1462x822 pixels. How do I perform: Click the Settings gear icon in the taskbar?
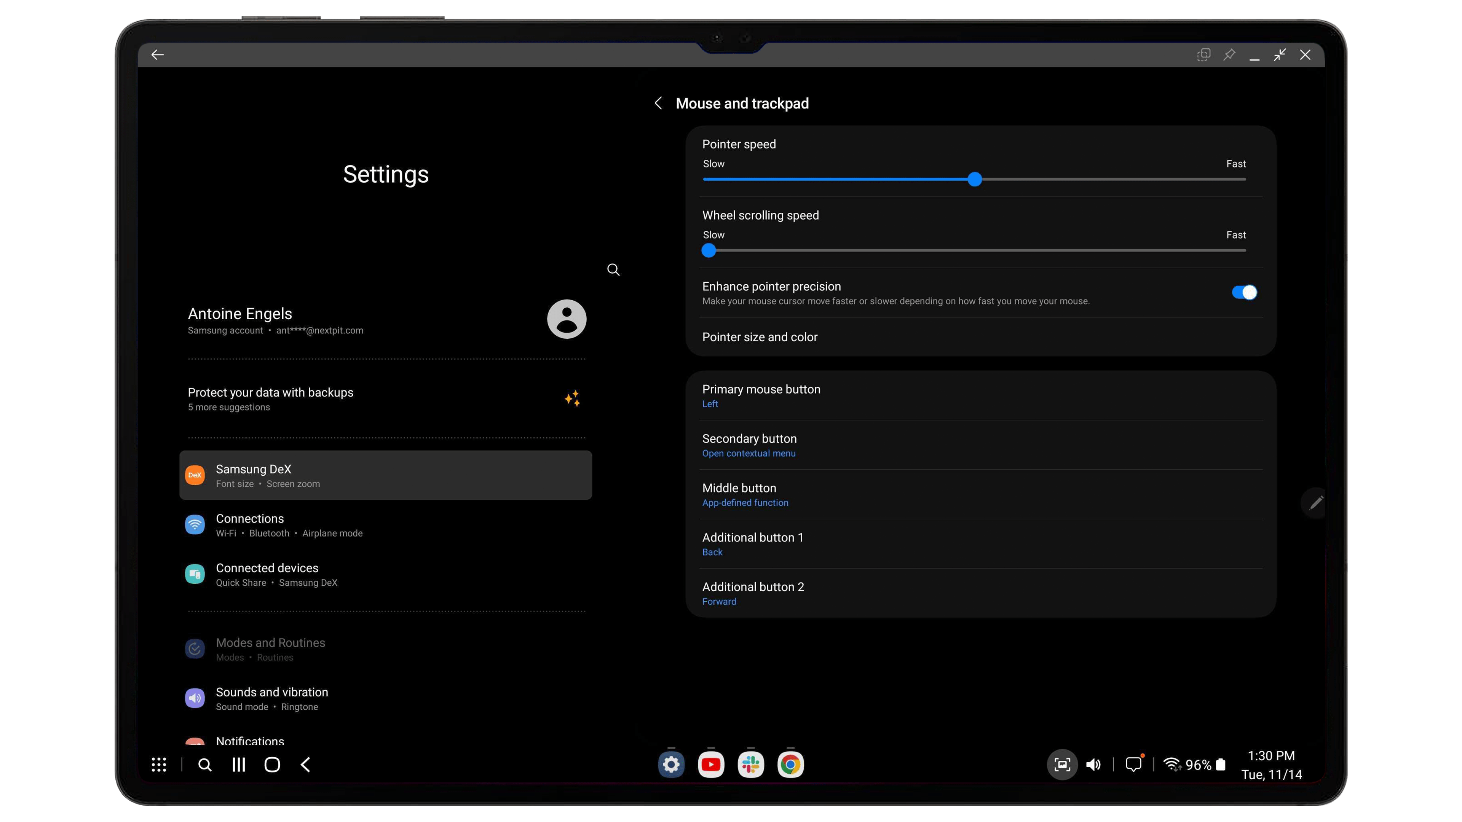coord(671,764)
